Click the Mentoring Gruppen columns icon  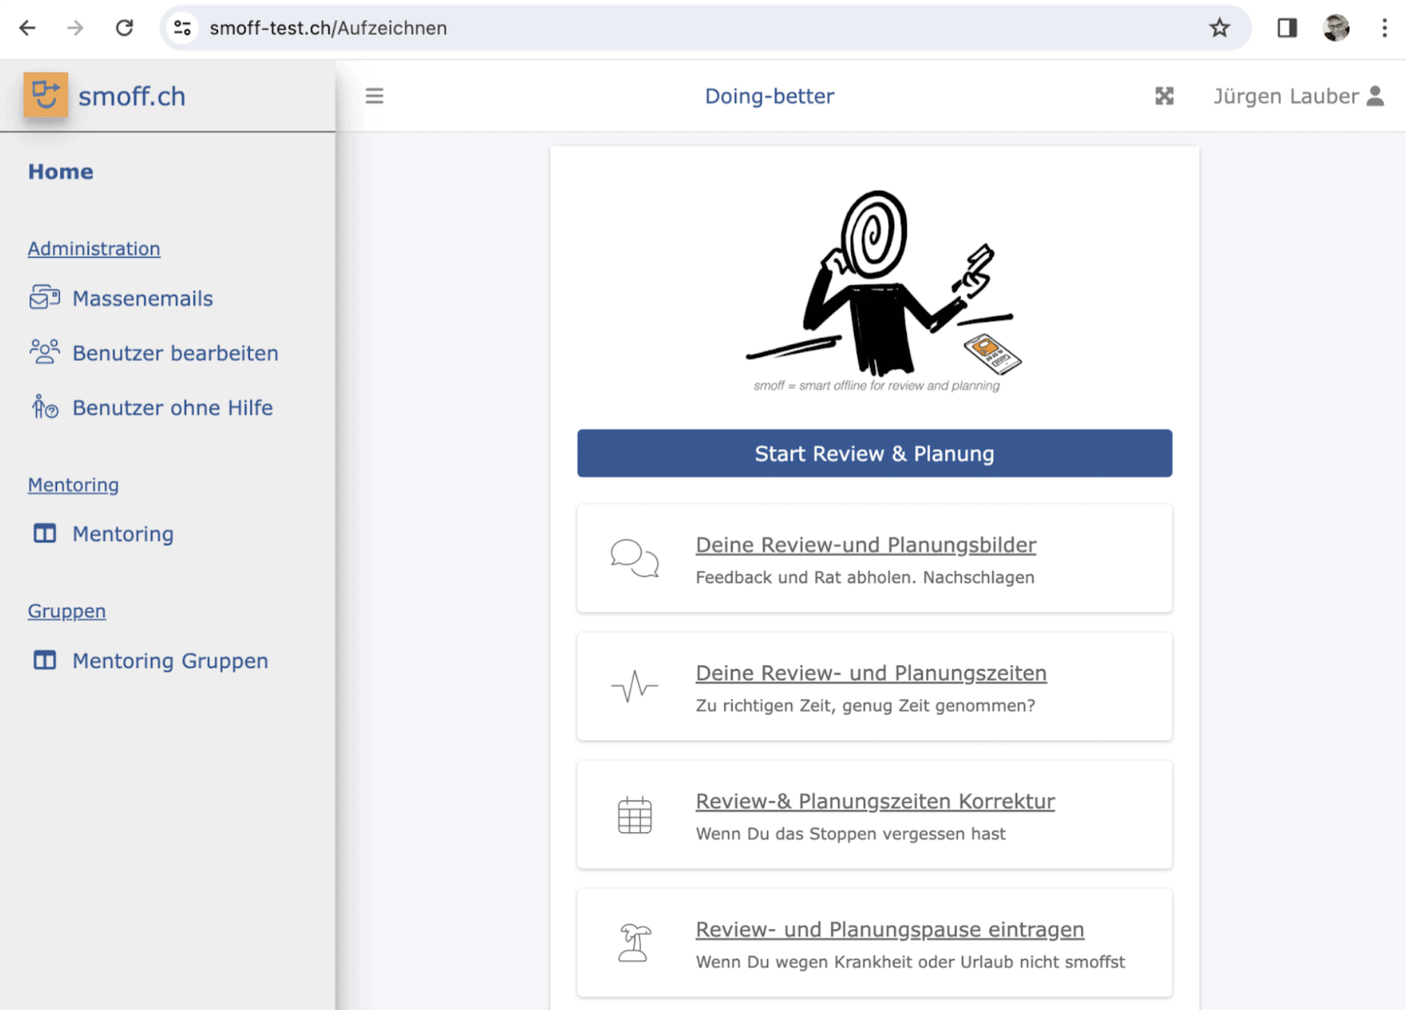click(x=45, y=660)
